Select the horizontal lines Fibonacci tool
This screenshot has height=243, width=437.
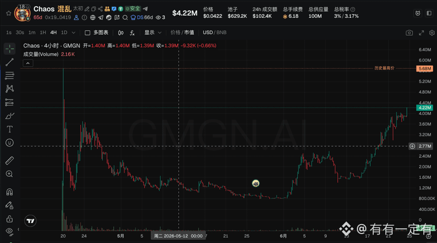click(10, 75)
